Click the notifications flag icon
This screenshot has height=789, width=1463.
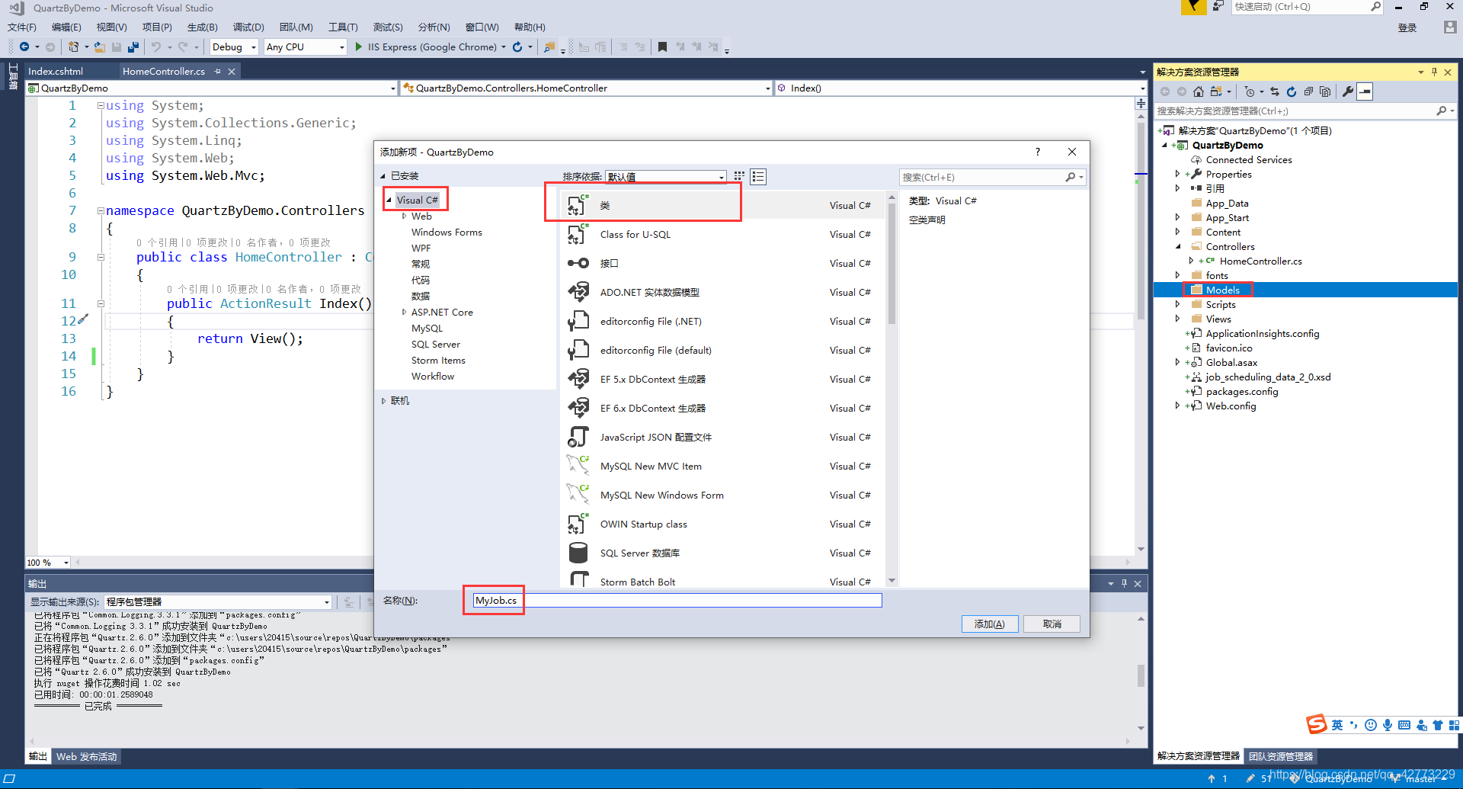pos(1193,7)
